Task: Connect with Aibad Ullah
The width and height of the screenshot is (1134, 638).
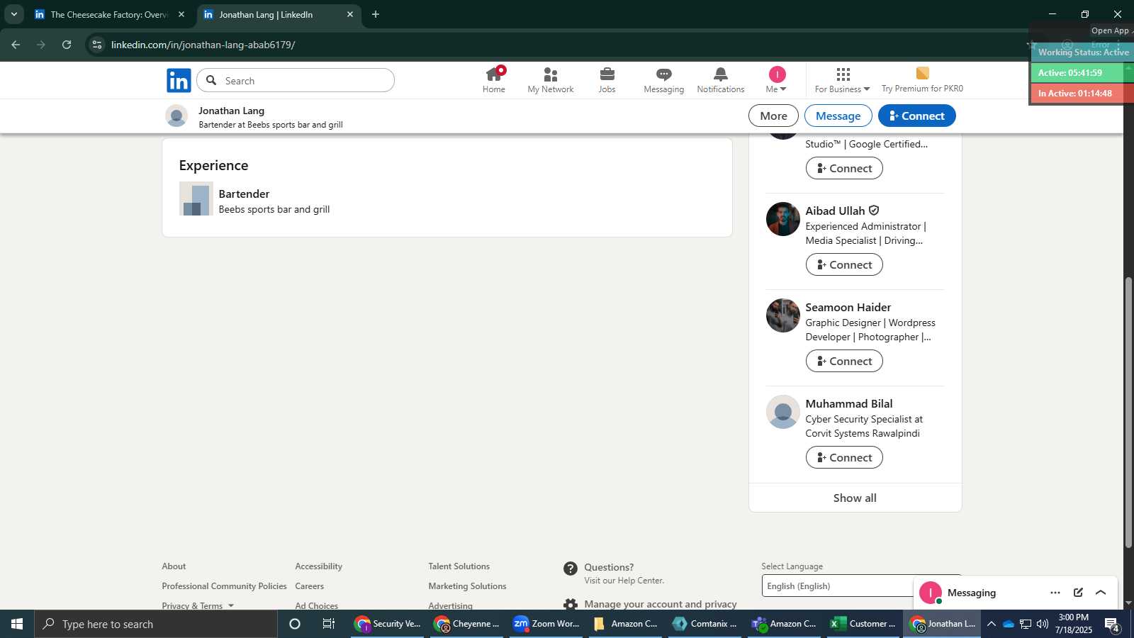Action: [844, 264]
